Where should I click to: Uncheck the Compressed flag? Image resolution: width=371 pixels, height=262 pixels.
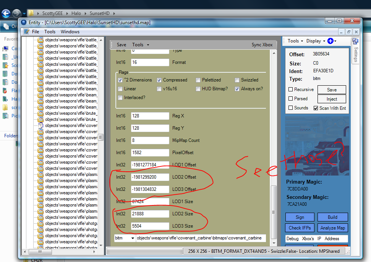(159, 80)
